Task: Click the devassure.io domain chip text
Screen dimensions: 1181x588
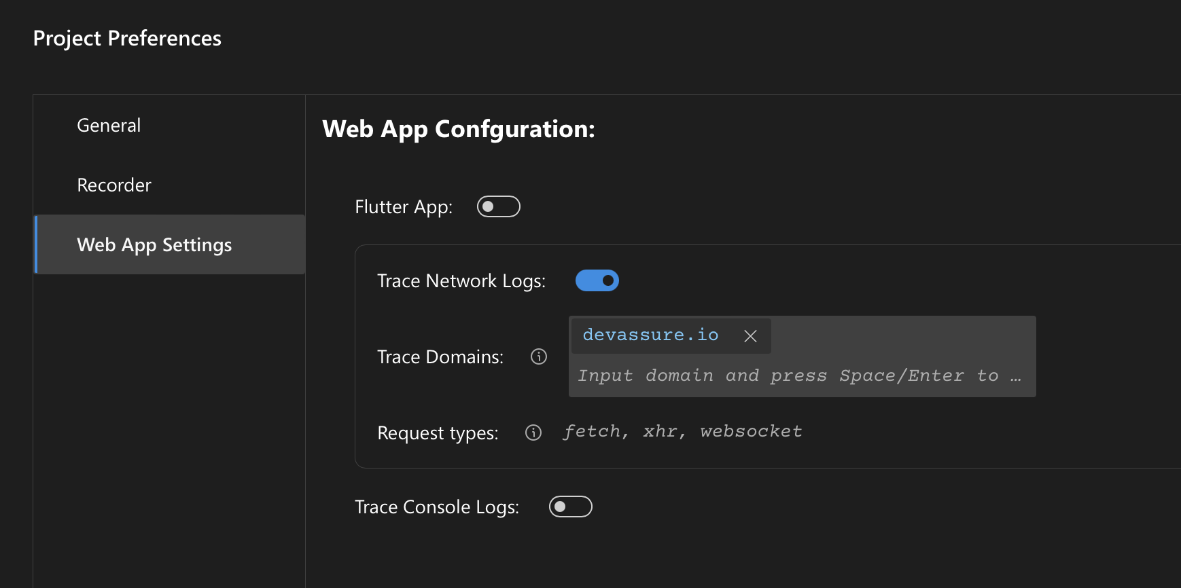Action: [x=650, y=335]
